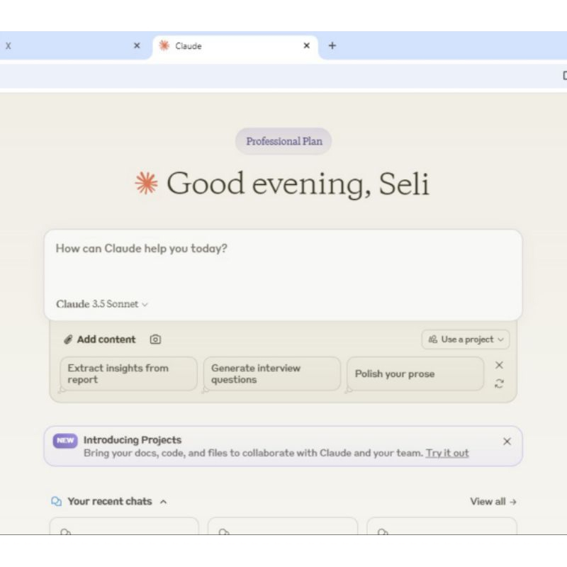This screenshot has width=567, height=567.
Task: Click the How can Claude help you today input
Action: pos(283,264)
